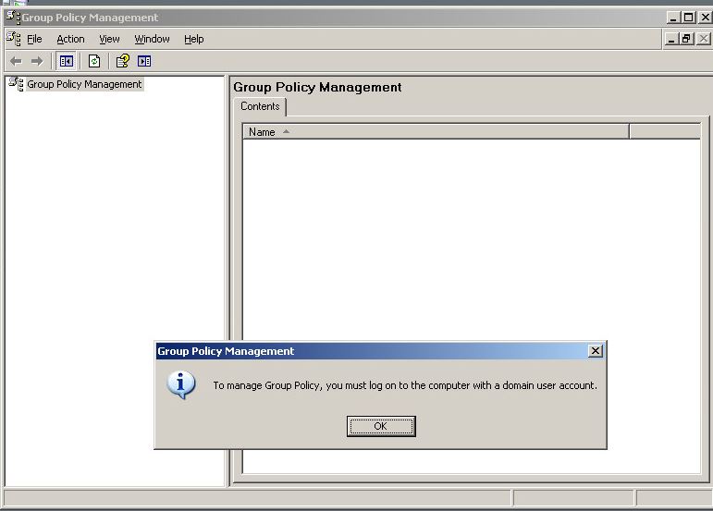This screenshot has height=511, width=713.
Task: Click the Refresh toolbar icon
Action: (x=93, y=61)
